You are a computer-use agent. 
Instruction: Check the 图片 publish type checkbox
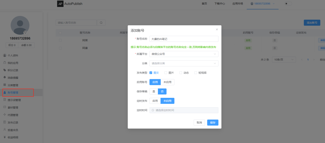point(166,73)
